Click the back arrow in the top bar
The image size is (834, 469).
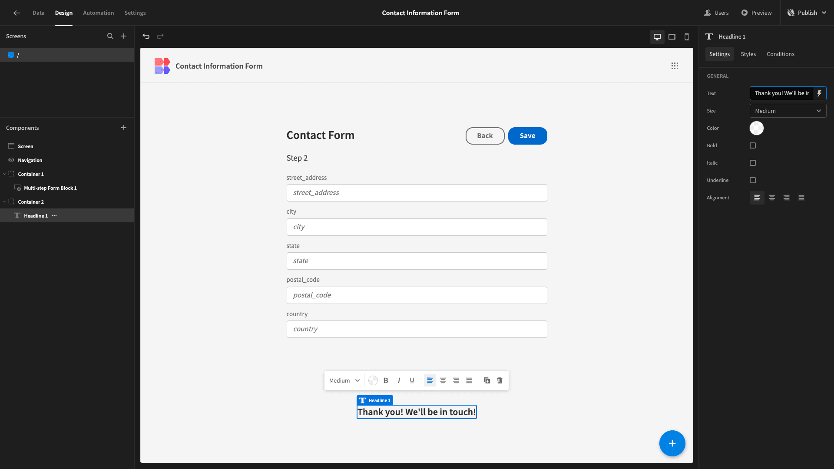coord(17,13)
